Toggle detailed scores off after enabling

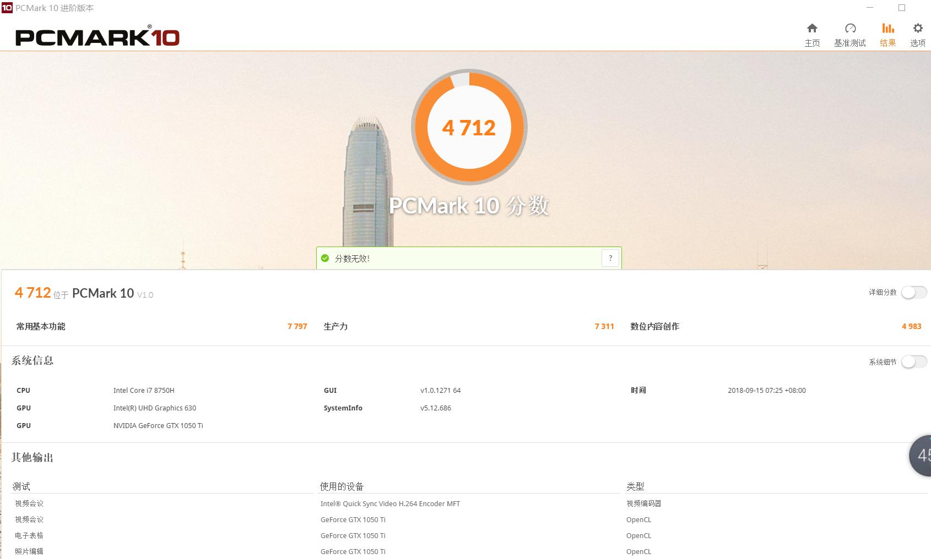[x=914, y=293]
